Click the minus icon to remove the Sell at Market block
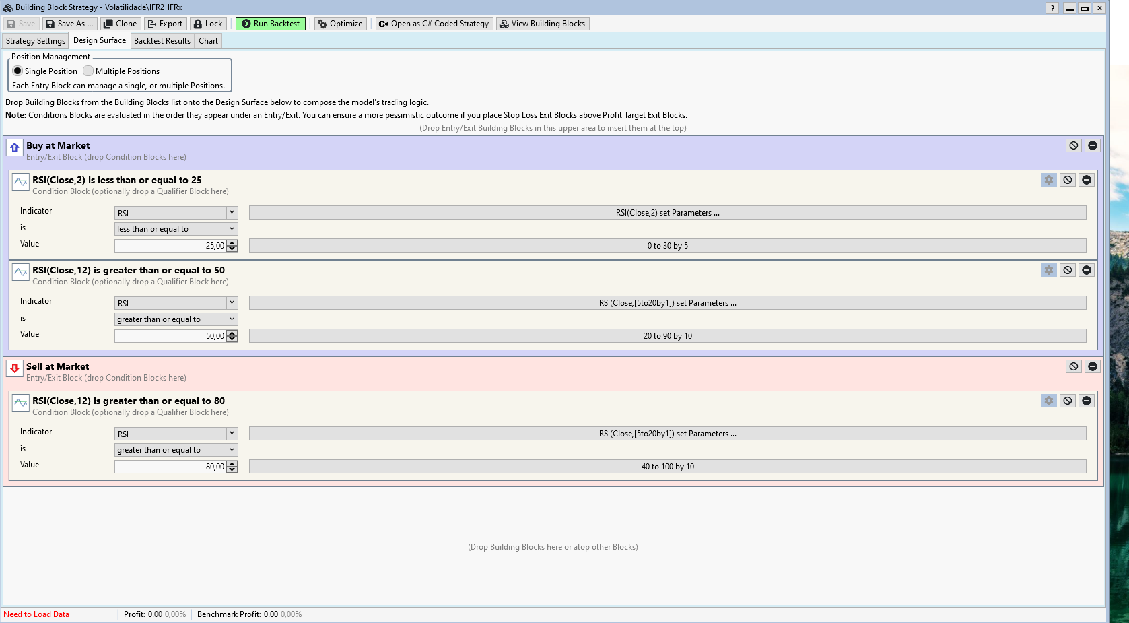This screenshot has height=623, width=1129. click(x=1093, y=366)
